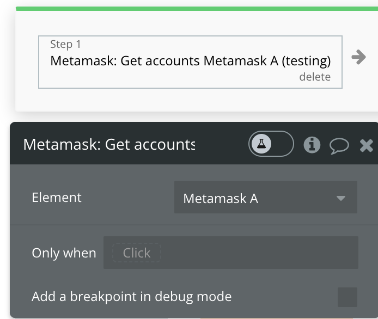The image size is (378, 319).
Task: Click the delete link in Step 1
Action: [x=315, y=77]
